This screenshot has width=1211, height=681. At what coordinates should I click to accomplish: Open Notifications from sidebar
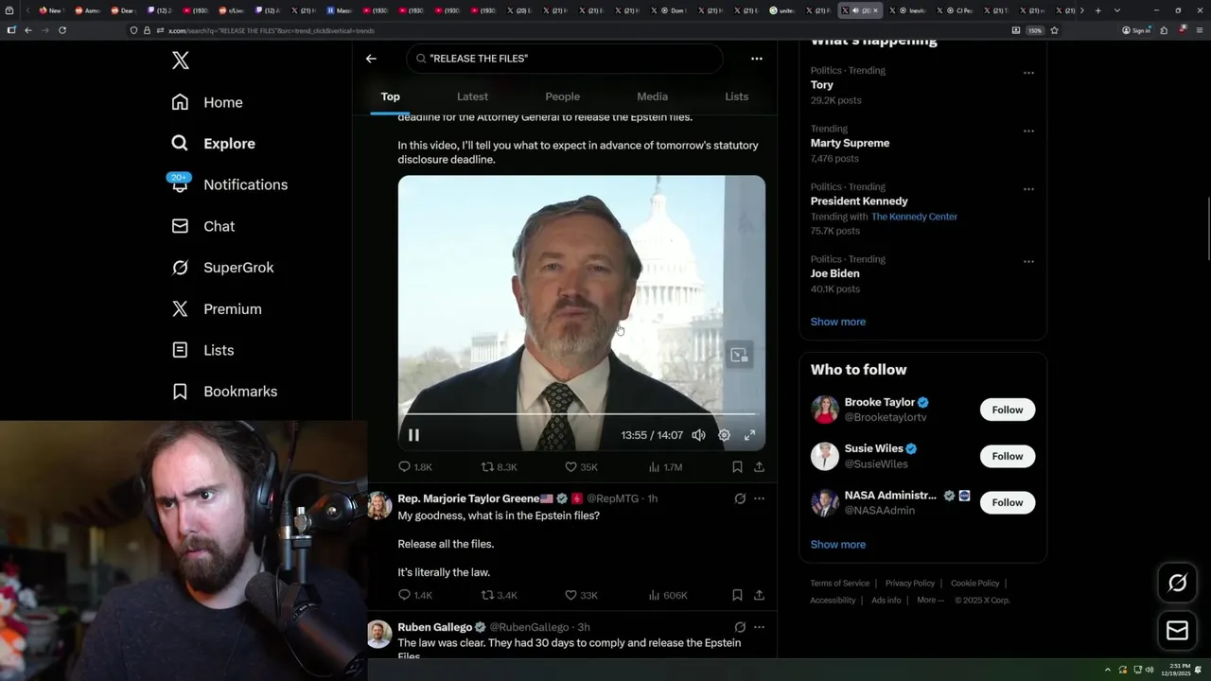(x=228, y=184)
